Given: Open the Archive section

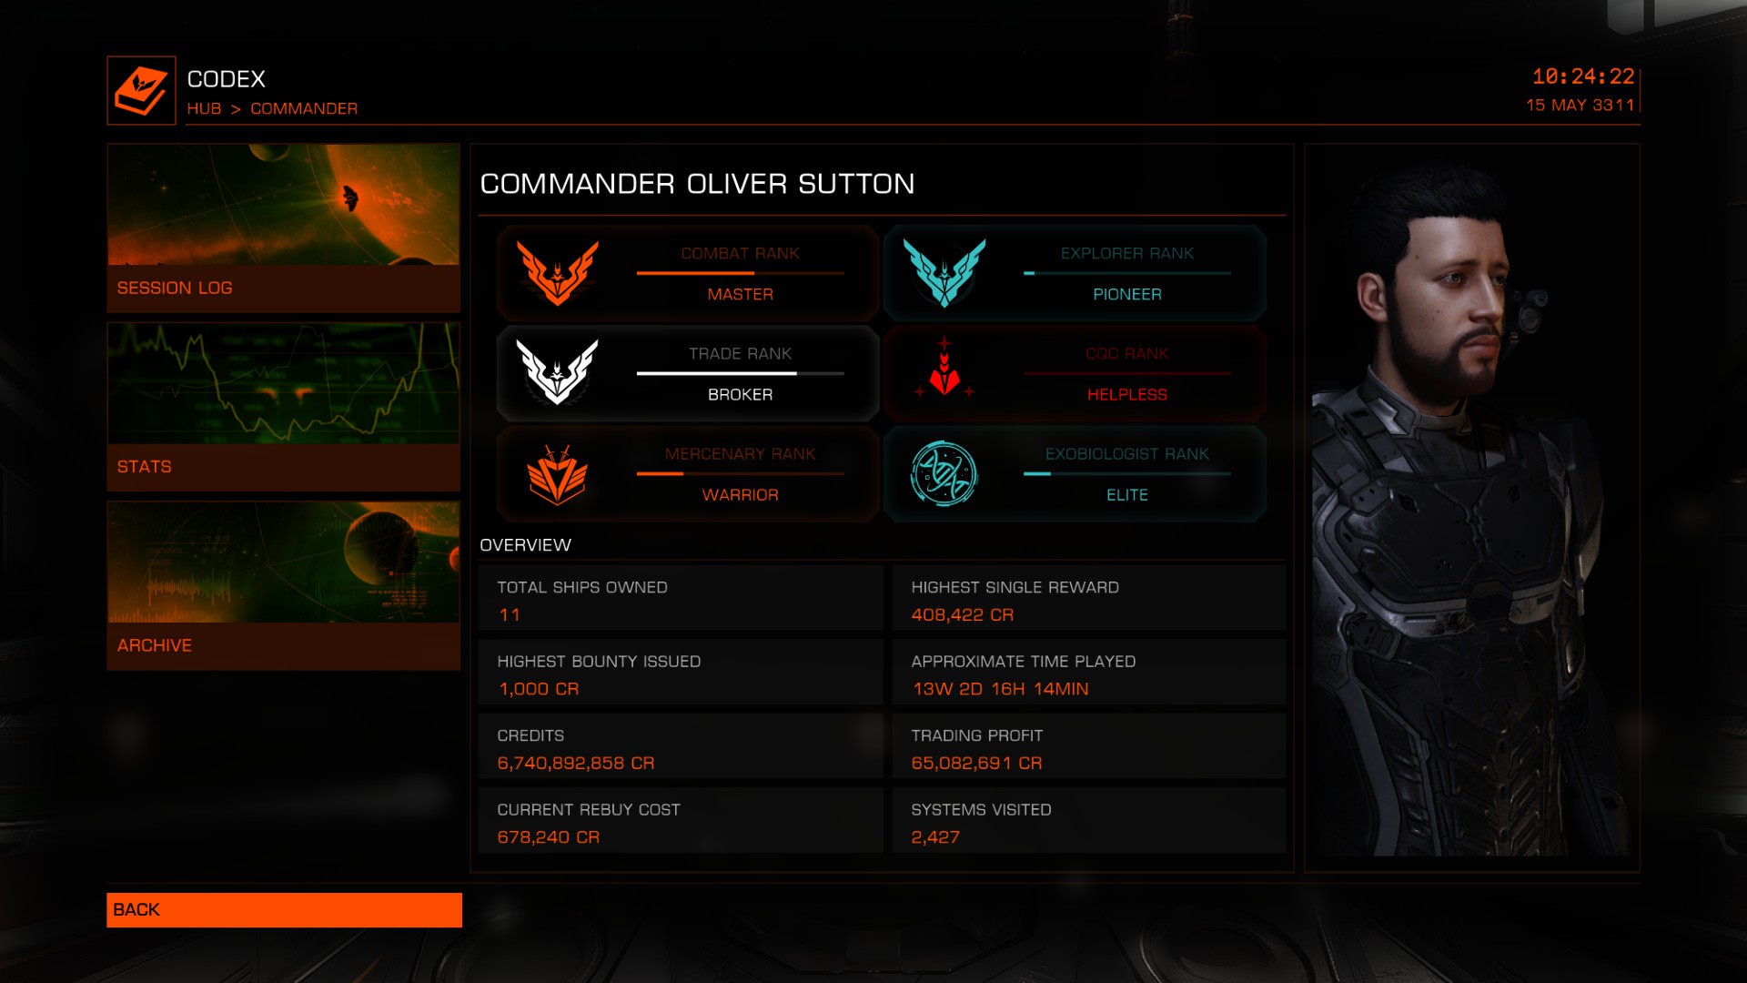Looking at the screenshot, I should 284,586.
